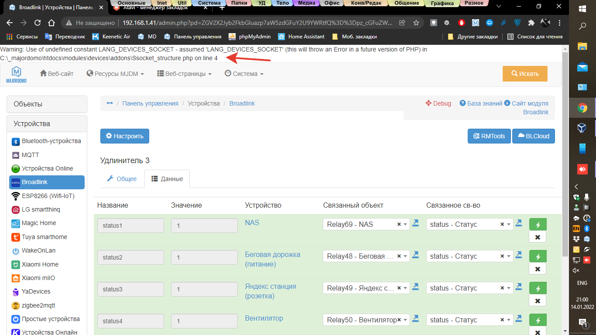Select MQTT in the devices sidebar
This screenshot has height=335, width=596.
(30, 155)
